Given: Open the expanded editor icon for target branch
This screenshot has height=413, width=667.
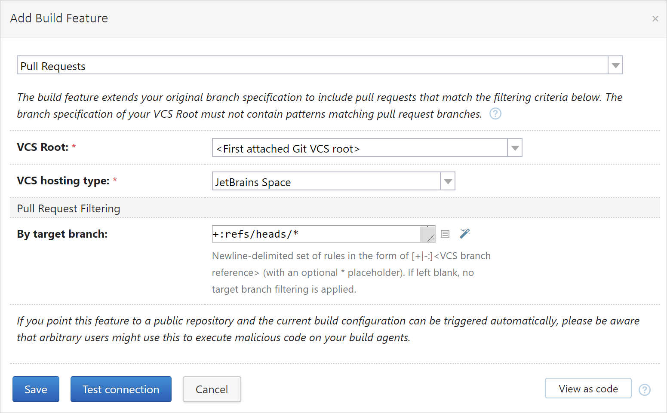Looking at the screenshot, I should (x=445, y=234).
